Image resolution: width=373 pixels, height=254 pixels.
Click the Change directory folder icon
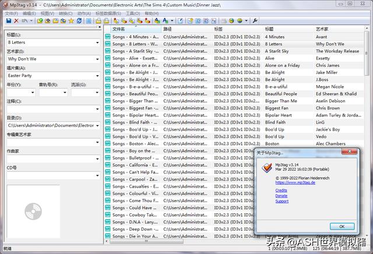(x=40, y=21)
